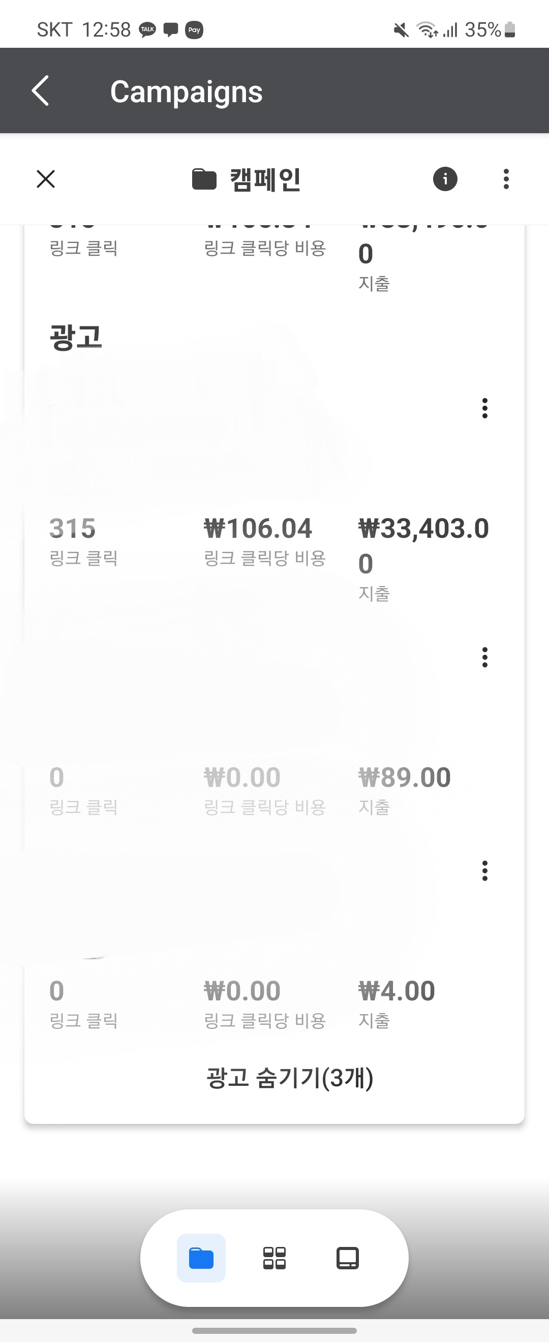Switch to the grid overview tab
Viewport: 549px width, 1342px height.
tap(274, 1258)
